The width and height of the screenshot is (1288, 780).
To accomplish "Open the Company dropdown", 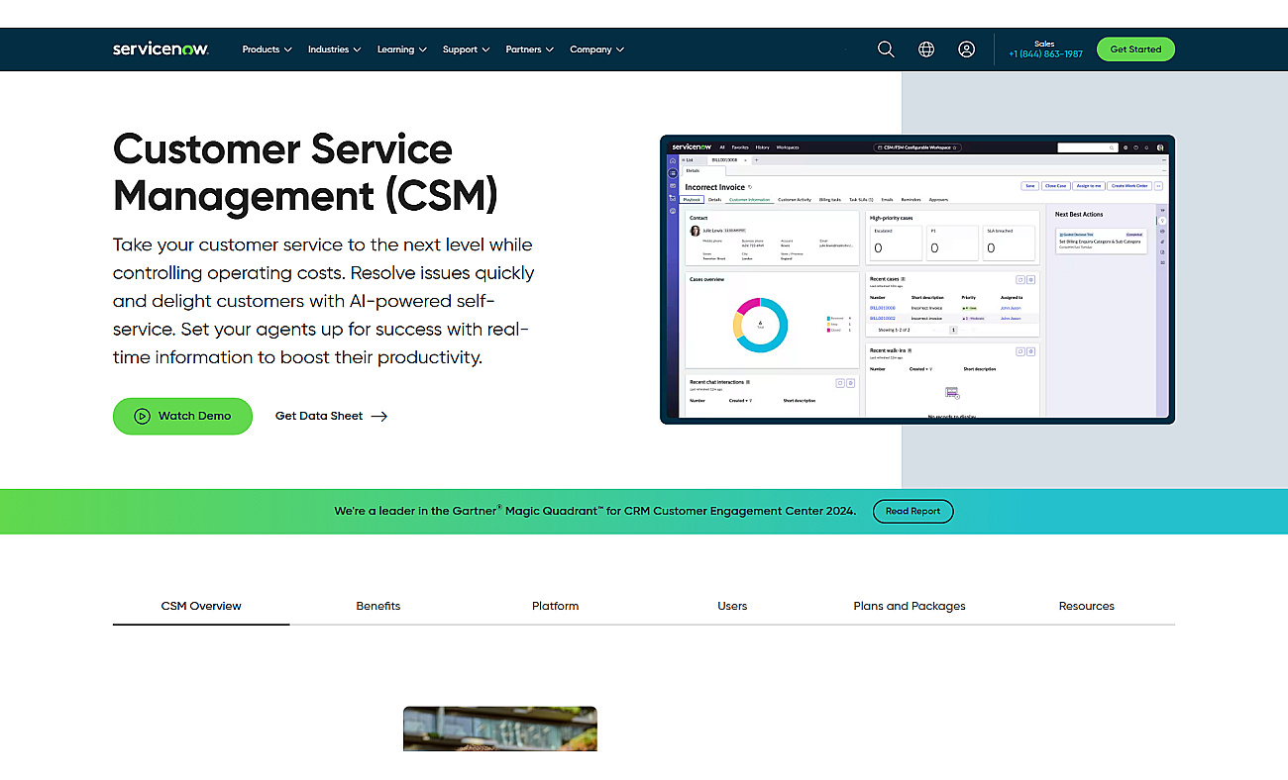I will (x=596, y=49).
